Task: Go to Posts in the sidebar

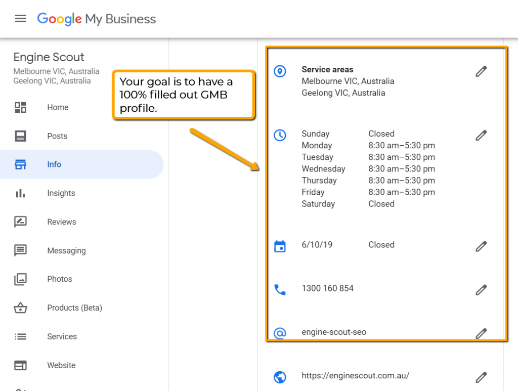Action: pyautogui.click(x=57, y=136)
